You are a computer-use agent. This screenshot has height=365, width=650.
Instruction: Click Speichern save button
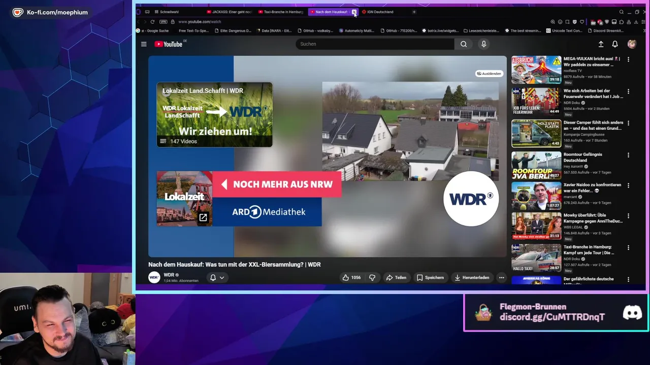pyautogui.click(x=431, y=277)
